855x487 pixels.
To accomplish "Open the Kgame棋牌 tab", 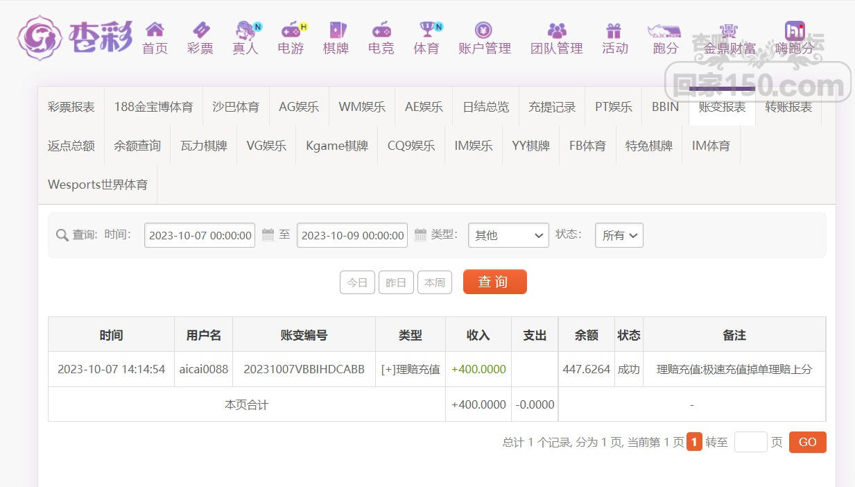I will [337, 146].
